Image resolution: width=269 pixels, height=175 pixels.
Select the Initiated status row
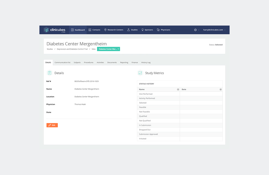[x=180, y=139]
